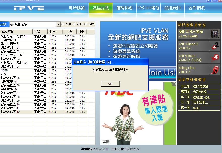Viewport: 222px width, 153px height.
Task: Open the 用戶帳號 tab
Action: (77, 8)
